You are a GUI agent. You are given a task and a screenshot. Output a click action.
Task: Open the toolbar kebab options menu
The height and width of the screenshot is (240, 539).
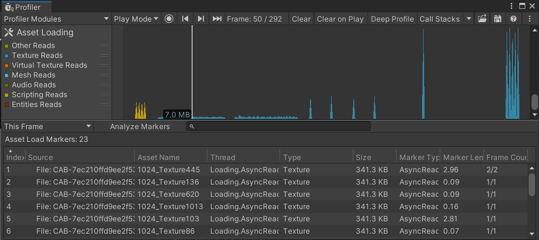coord(530,19)
